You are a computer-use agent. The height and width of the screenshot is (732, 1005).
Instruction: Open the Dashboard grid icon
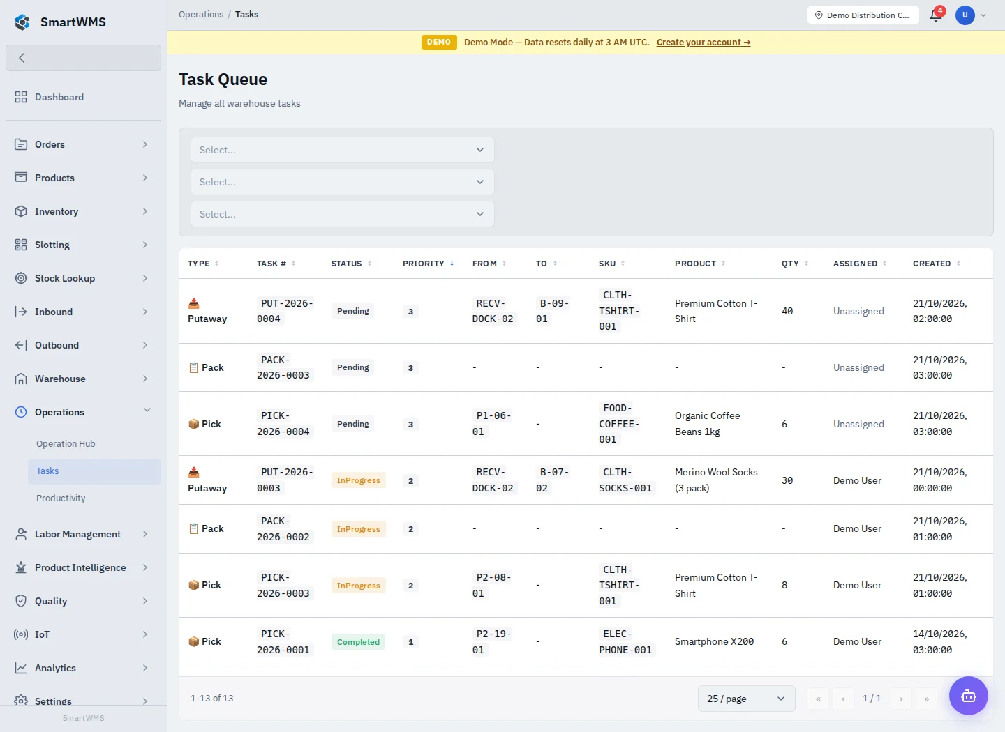click(x=21, y=97)
